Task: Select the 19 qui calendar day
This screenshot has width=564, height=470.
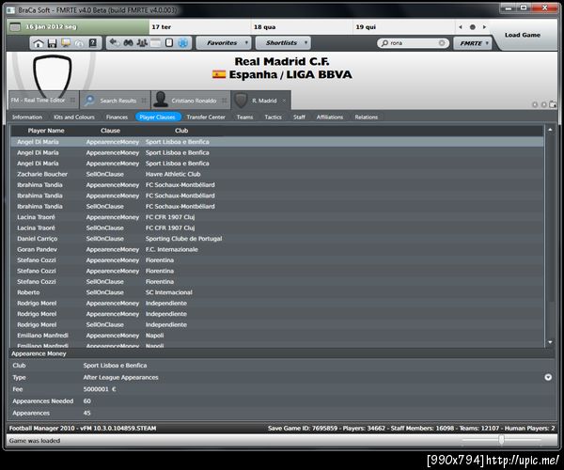Action: pyautogui.click(x=403, y=27)
